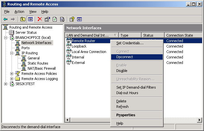Collapse the IP Routing node
This screenshot has height=131, width=204.
[12, 53]
